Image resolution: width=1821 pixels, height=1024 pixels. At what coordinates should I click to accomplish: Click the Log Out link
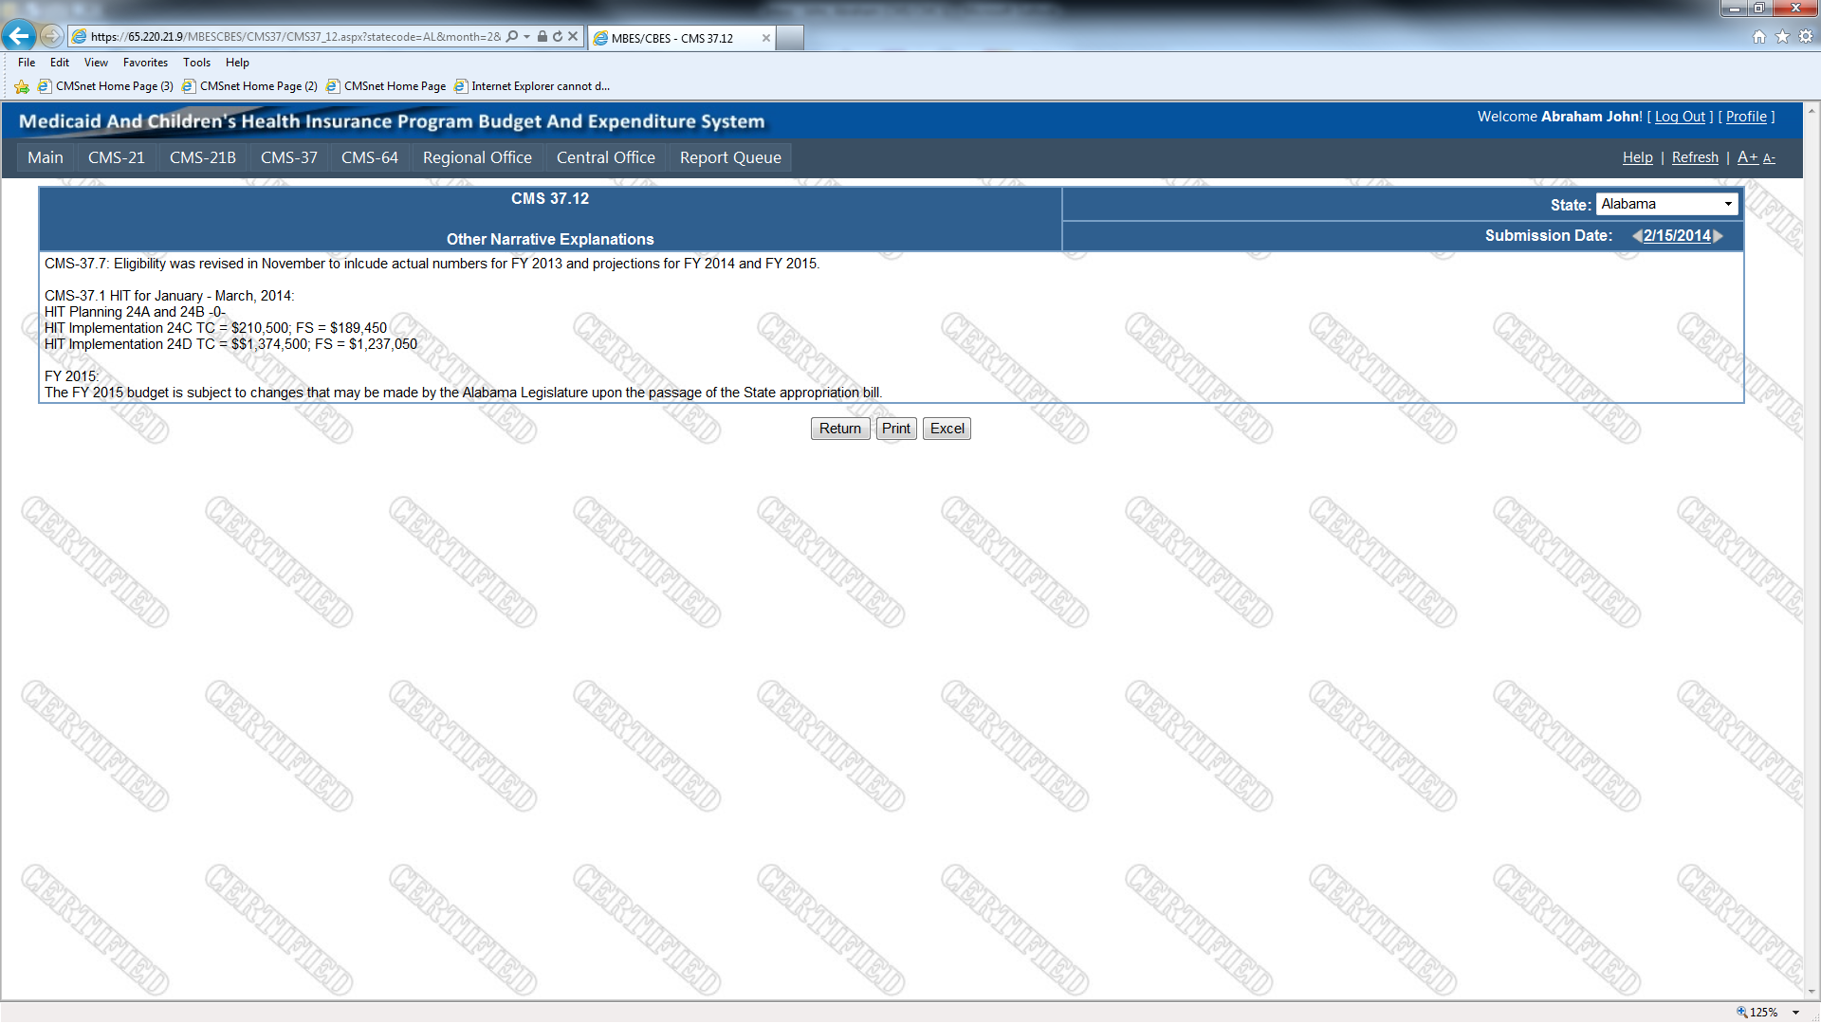[x=1680, y=117]
